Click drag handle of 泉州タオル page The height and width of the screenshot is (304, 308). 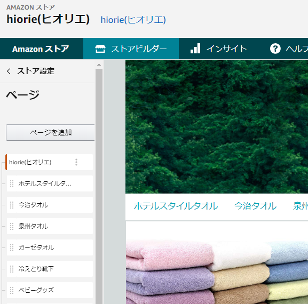(12, 226)
